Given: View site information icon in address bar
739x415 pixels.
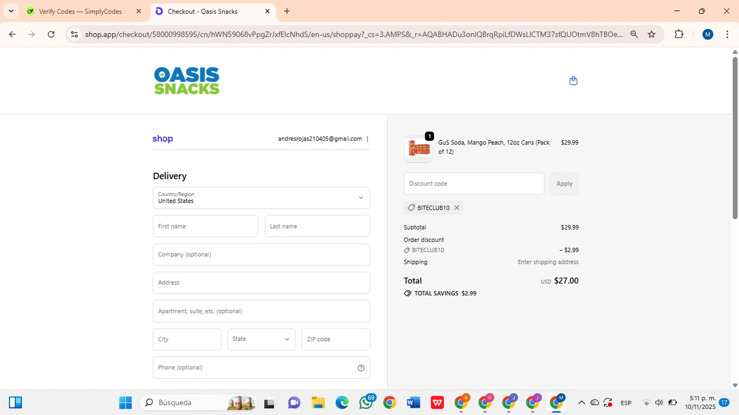Looking at the screenshot, I should [74, 34].
